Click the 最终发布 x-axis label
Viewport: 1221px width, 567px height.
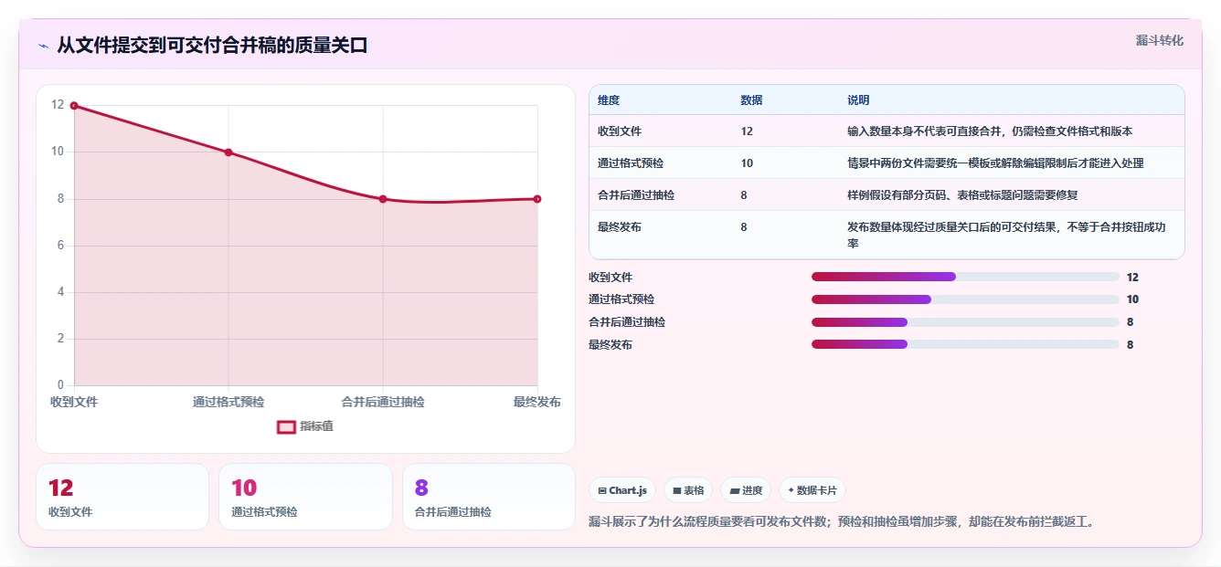537,402
